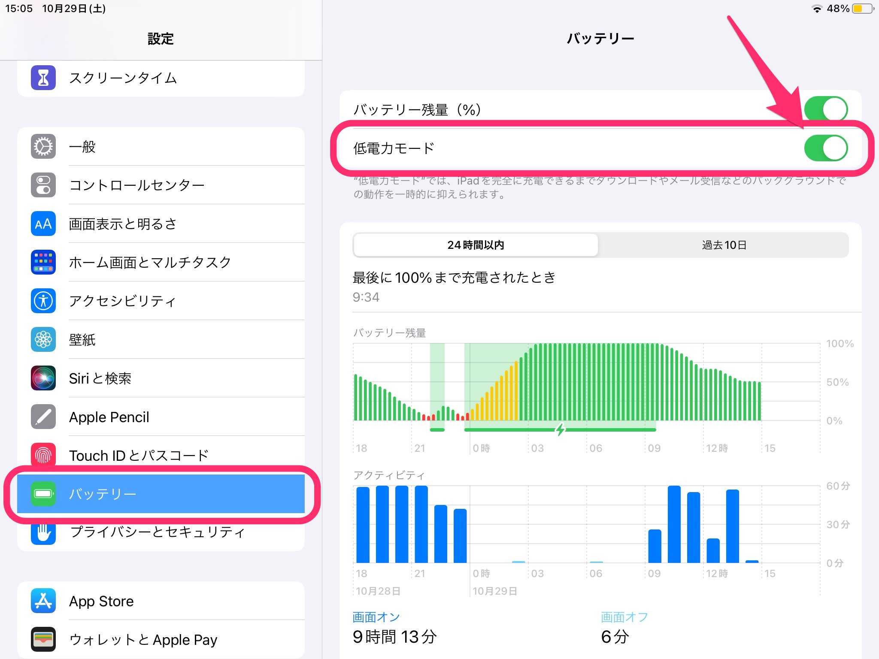Viewport: 879px width, 659px height.
Task: Tap the Control Center toggles icon
Action: [x=43, y=185]
